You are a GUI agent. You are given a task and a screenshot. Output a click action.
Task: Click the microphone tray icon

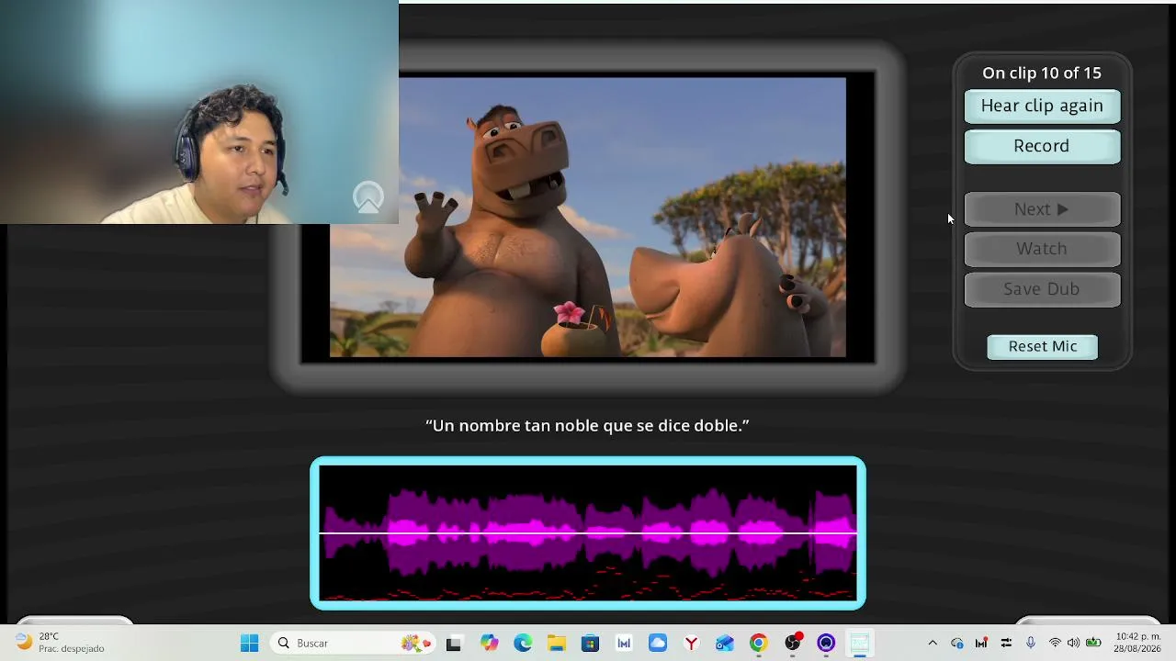[1031, 644]
